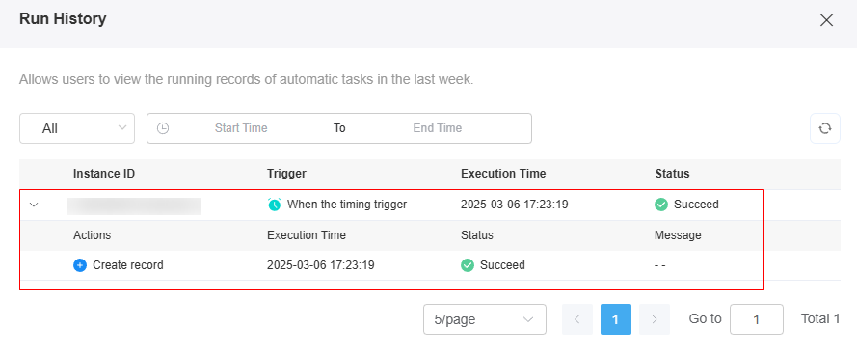Click the alarm clock timing trigger icon

tap(275, 205)
